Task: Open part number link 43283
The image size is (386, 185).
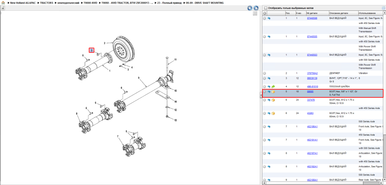Action: click(310, 113)
